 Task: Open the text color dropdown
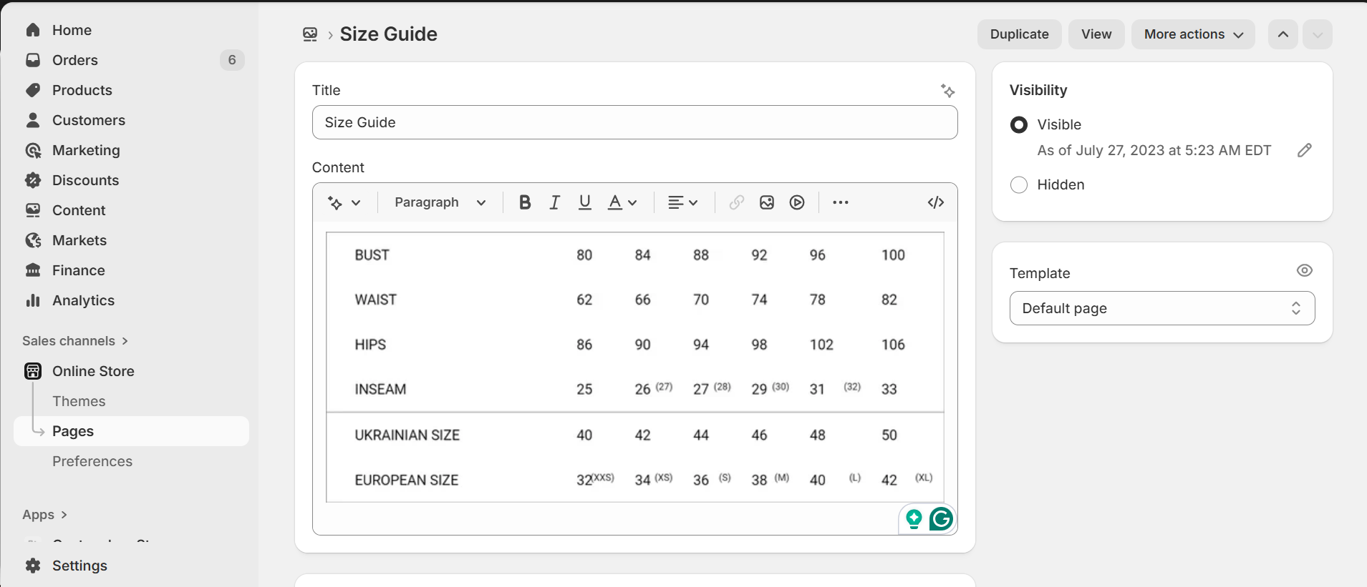[x=622, y=202]
